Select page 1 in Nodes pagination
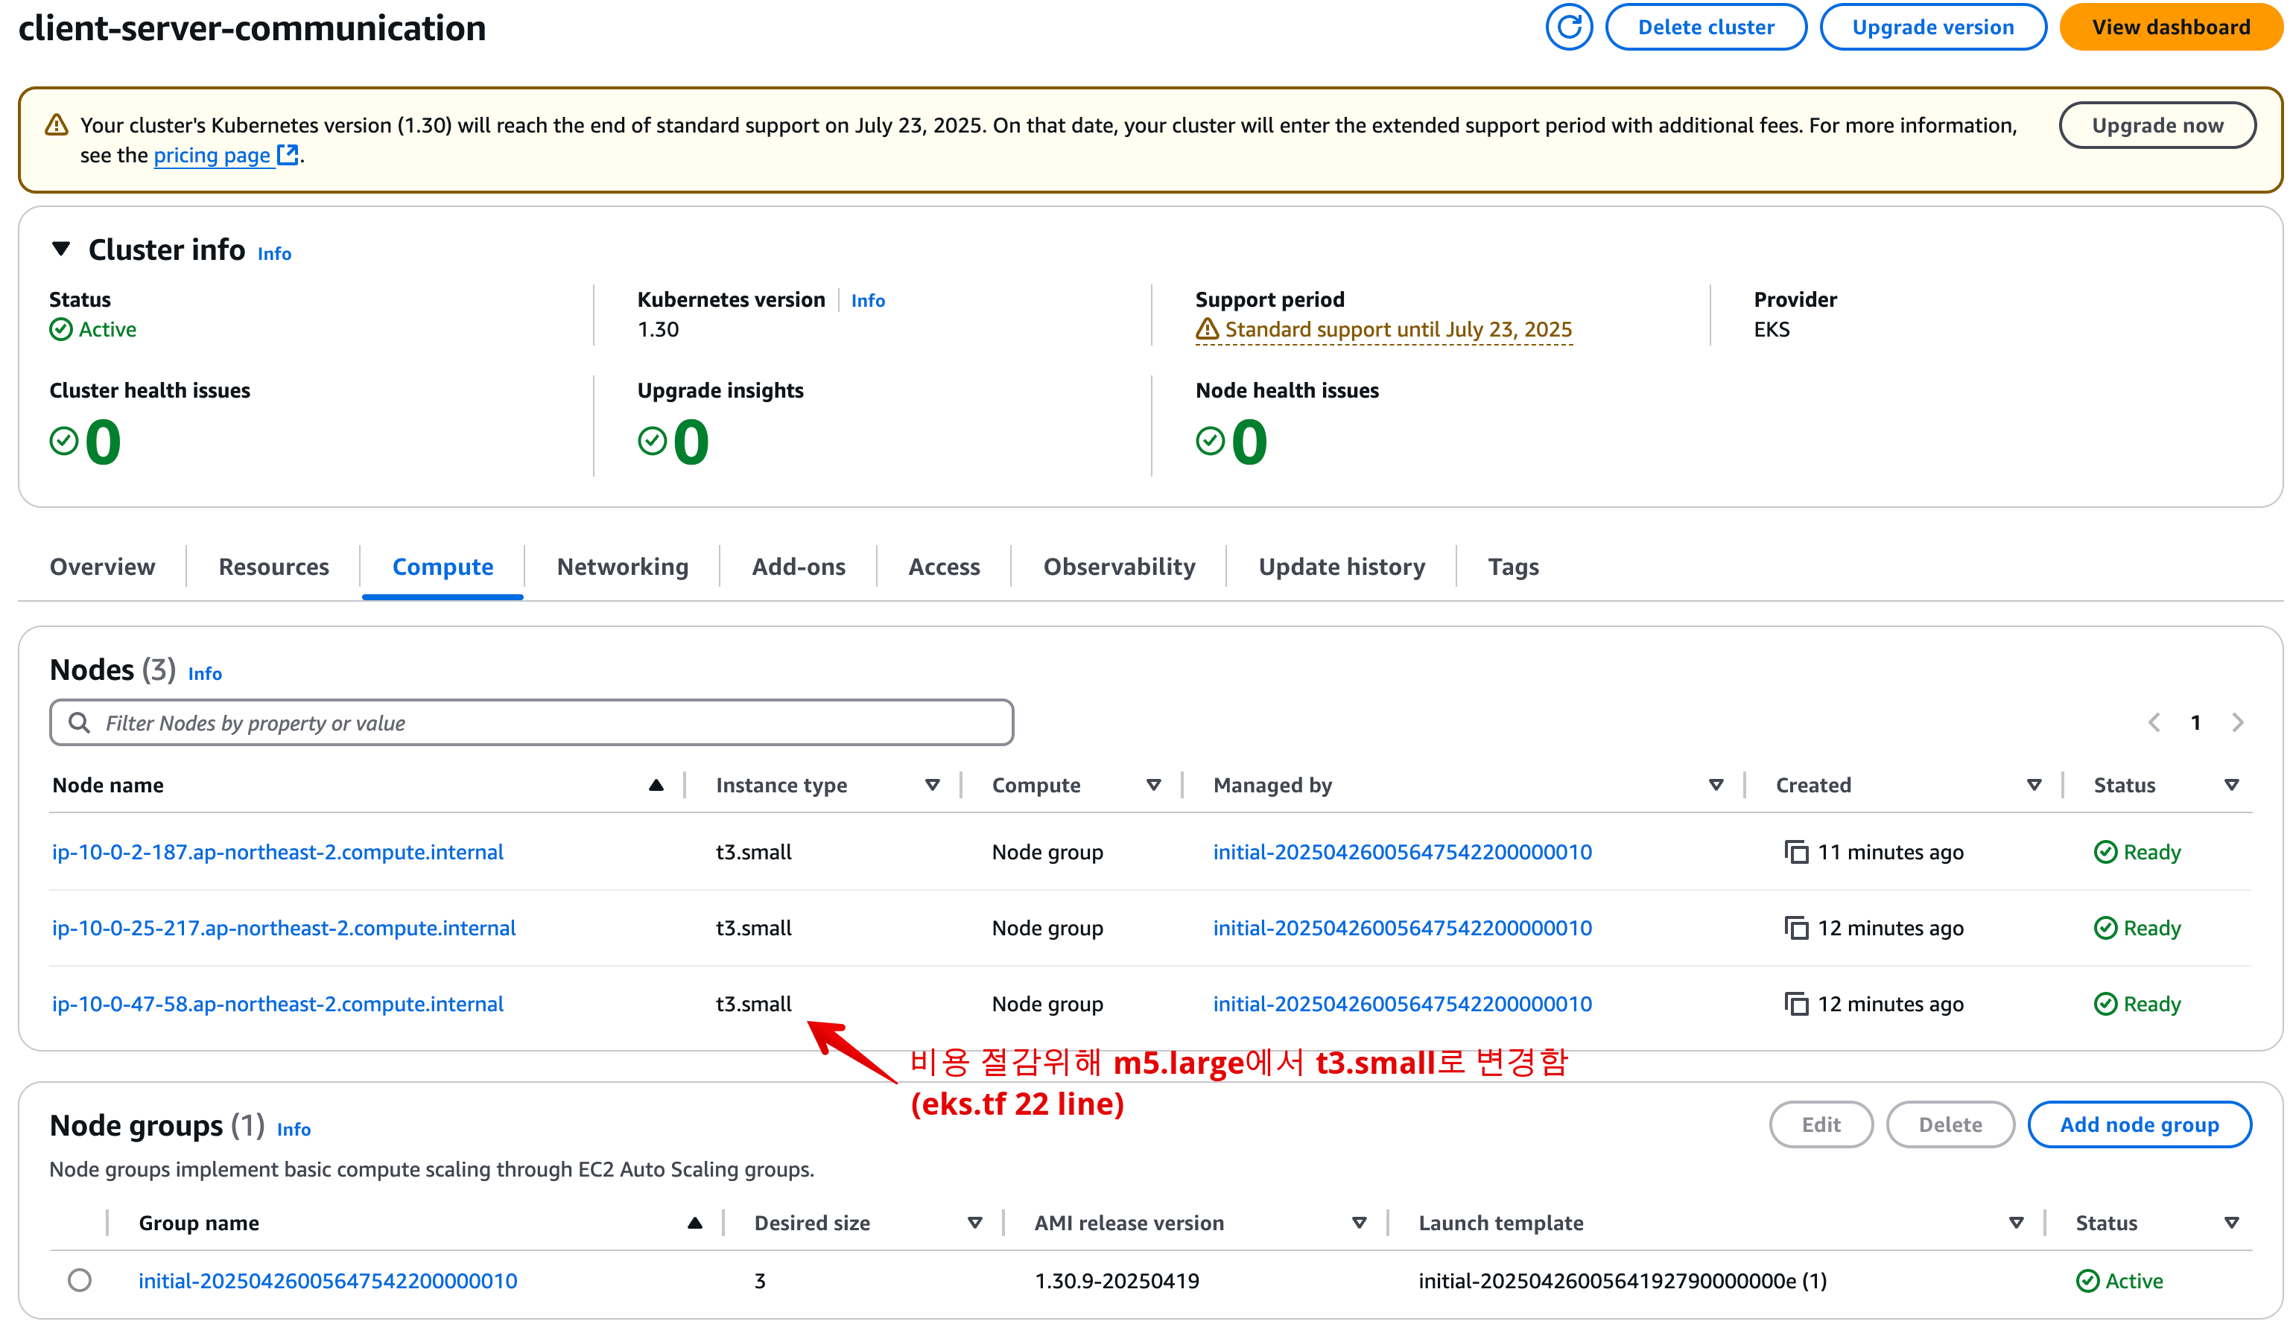The width and height of the screenshot is (2293, 1330). 2195,723
